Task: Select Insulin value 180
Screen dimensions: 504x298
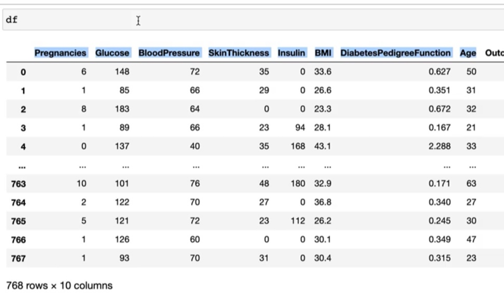Action: click(298, 183)
